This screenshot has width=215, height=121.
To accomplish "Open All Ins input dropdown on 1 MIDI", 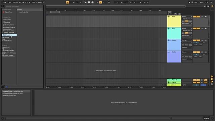I will (187, 16).
